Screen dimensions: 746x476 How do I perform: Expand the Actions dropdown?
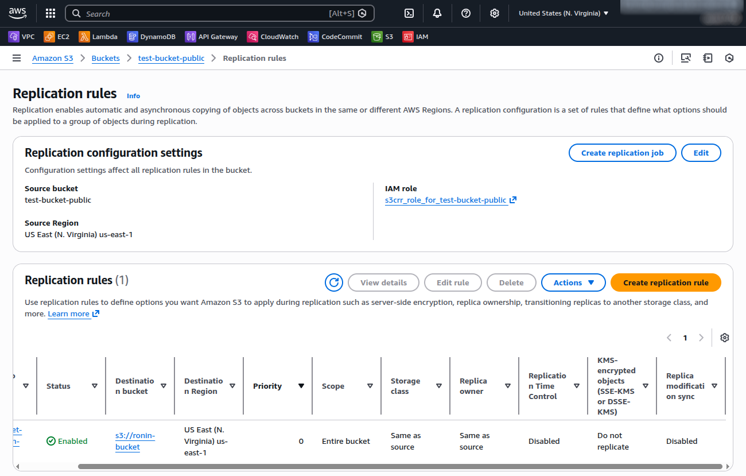(x=573, y=282)
